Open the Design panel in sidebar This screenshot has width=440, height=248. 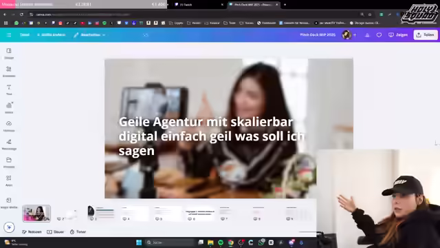click(x=9, y=54)
